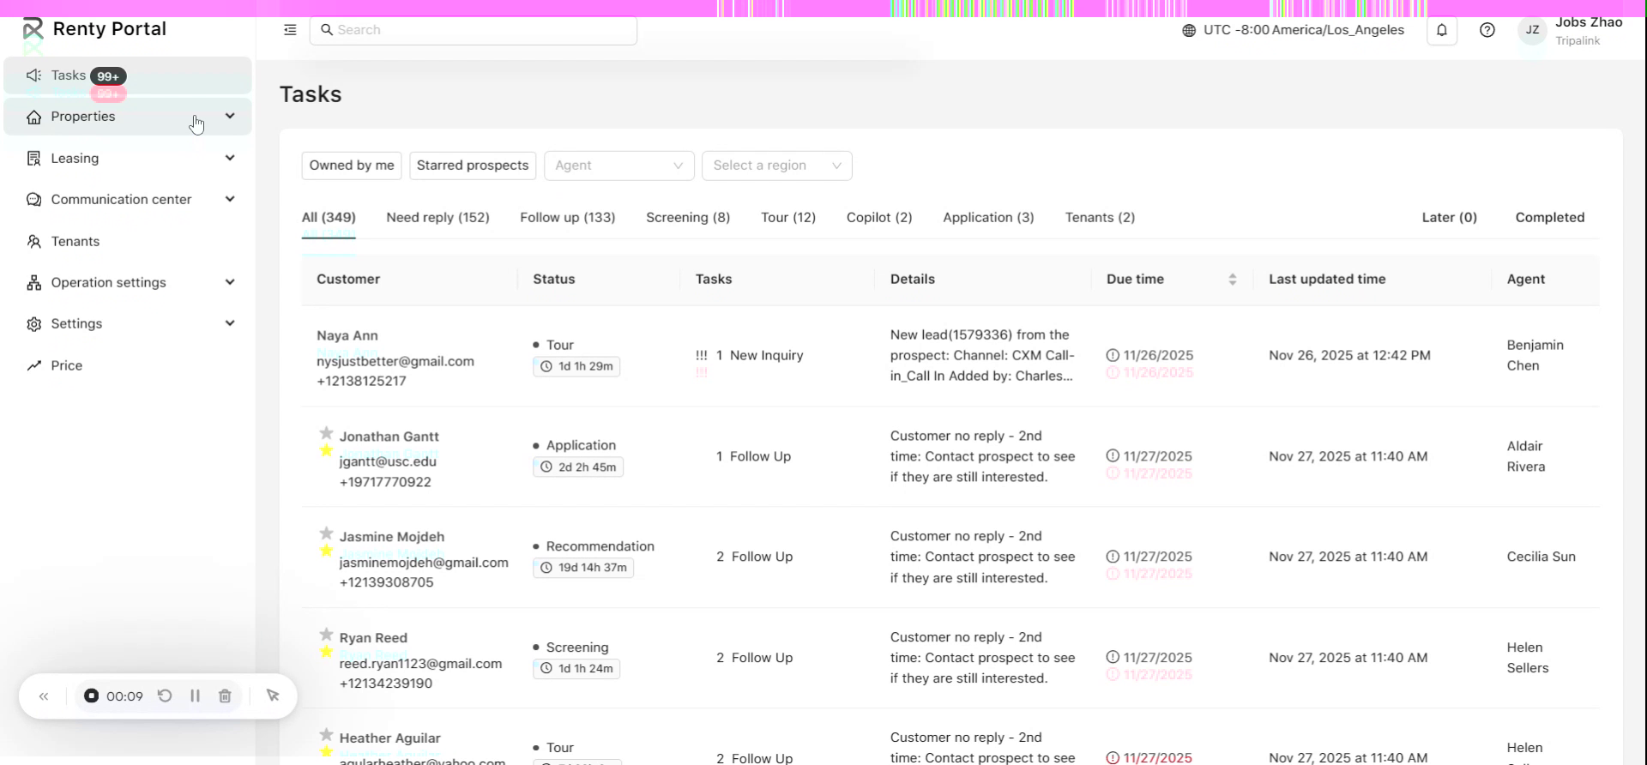Change the UTC -8:00 timezone selector
This screenshot has height=765, width=1647.
point(1294,30)
